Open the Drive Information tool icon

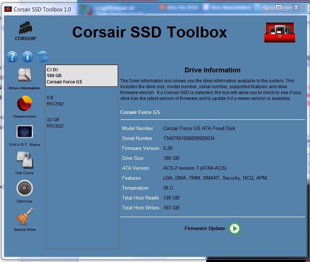pyautogui.click(x=25, y=75)
